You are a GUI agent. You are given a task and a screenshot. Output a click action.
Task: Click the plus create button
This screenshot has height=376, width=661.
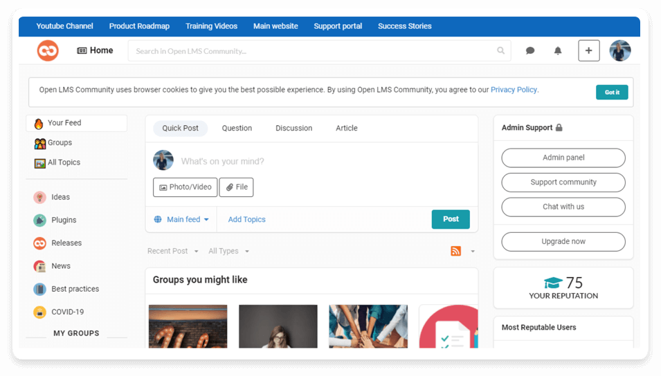click(588, 50)
